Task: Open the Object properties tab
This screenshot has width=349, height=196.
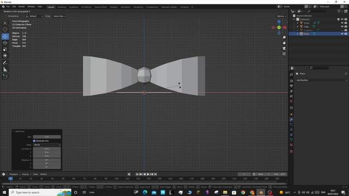Action: pos(291,114)
